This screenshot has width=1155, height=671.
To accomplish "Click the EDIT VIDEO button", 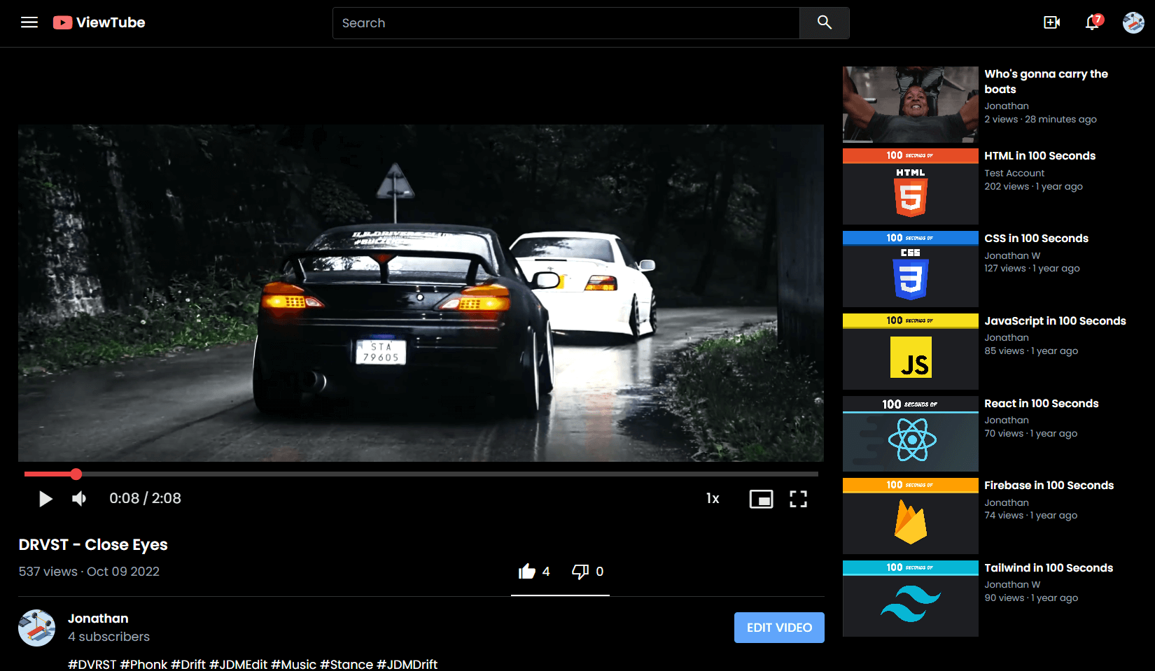I will pos(779,628).
